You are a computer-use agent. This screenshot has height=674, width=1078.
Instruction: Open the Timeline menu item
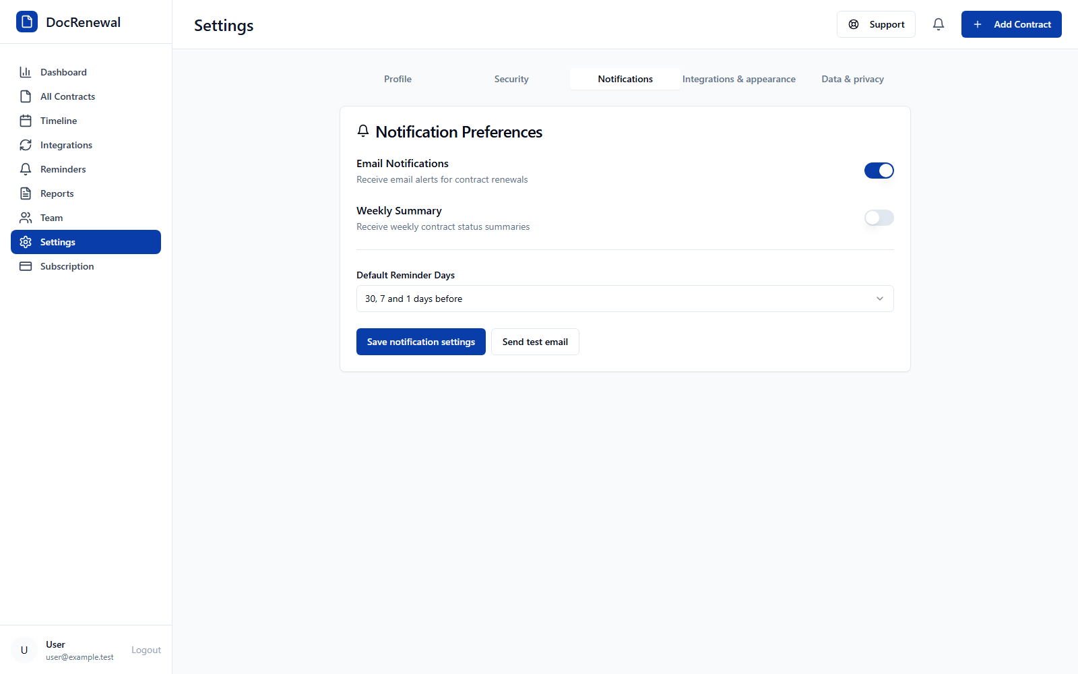pyautogui.click(x=86, y=121)
